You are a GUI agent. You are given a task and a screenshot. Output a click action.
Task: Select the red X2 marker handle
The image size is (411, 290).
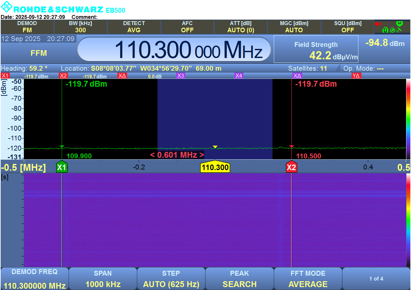(291, 168)
